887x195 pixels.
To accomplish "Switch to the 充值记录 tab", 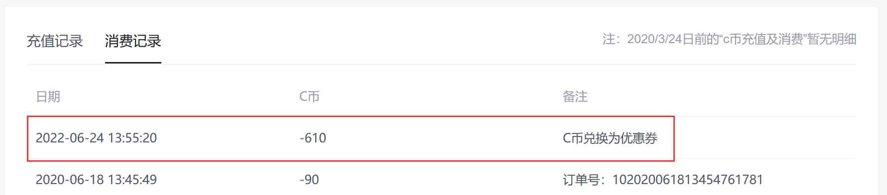I will (x=55, y=41).
